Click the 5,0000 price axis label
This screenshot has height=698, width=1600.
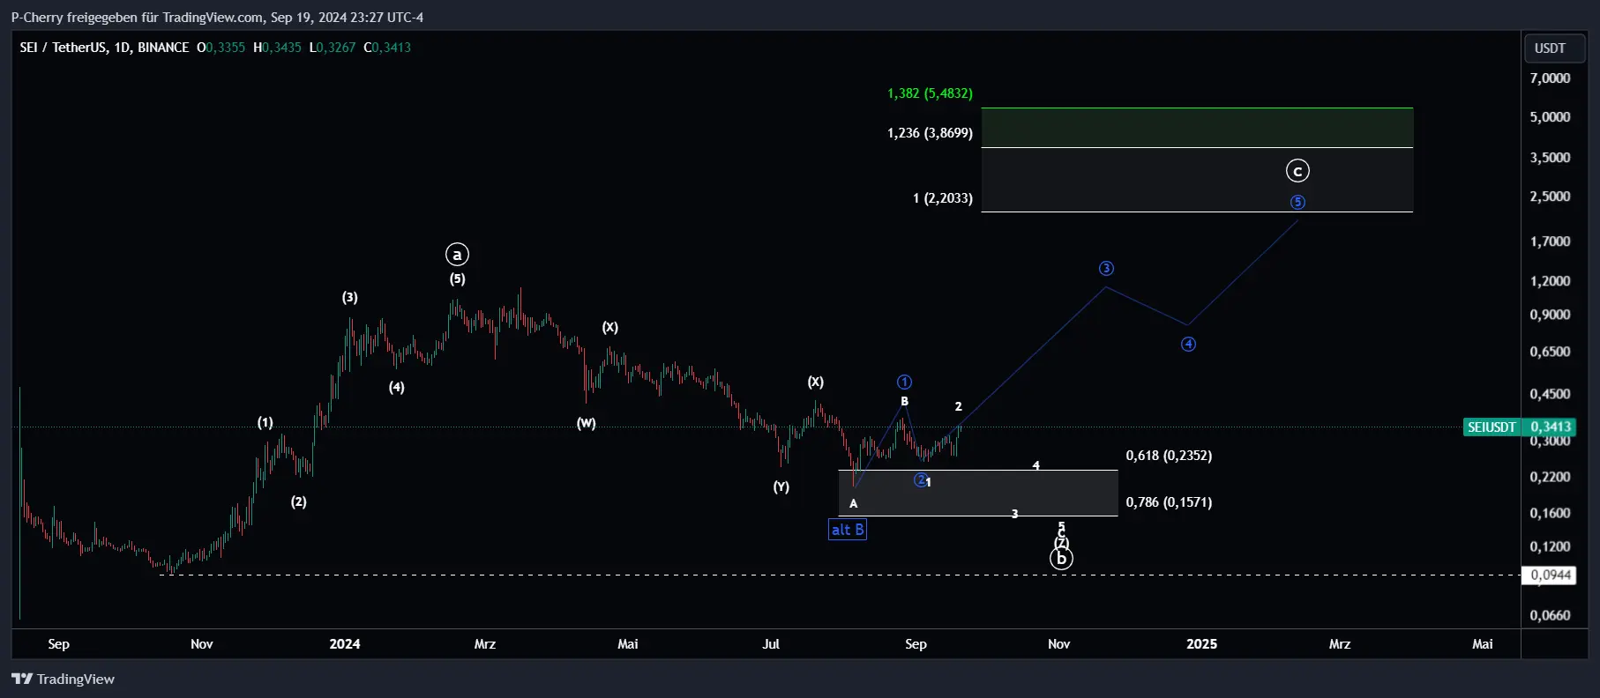tap(1550, 117)
